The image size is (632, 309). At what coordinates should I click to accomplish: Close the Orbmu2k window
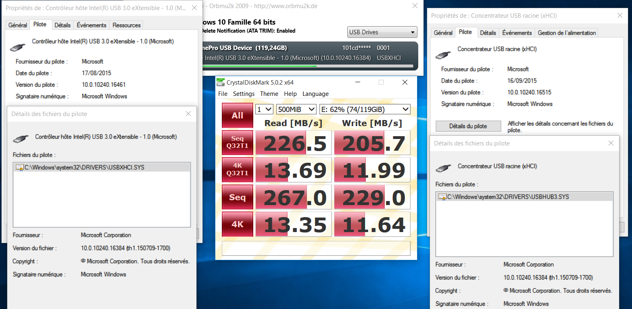click(415, 6)
